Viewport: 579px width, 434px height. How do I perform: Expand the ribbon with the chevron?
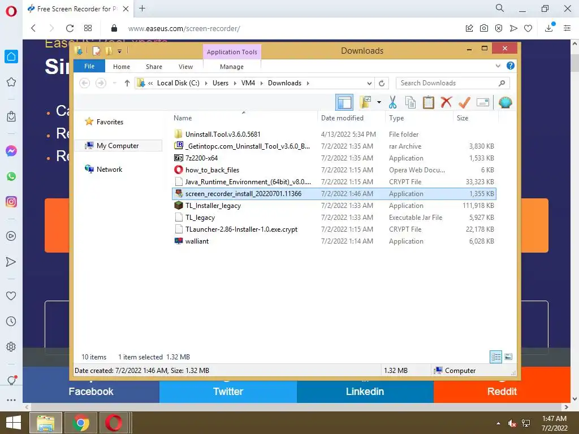[x=498, y=66]
